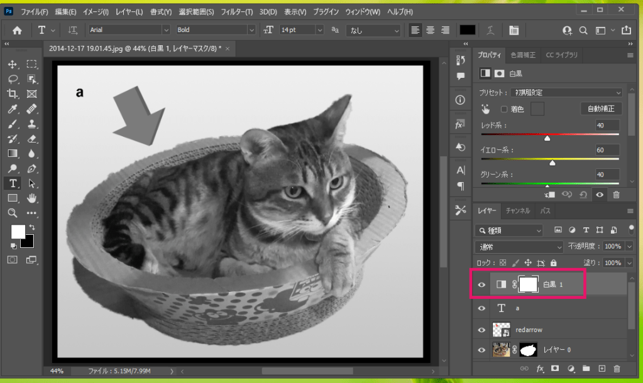Open the Arial font family dropdown

[166, 30]
